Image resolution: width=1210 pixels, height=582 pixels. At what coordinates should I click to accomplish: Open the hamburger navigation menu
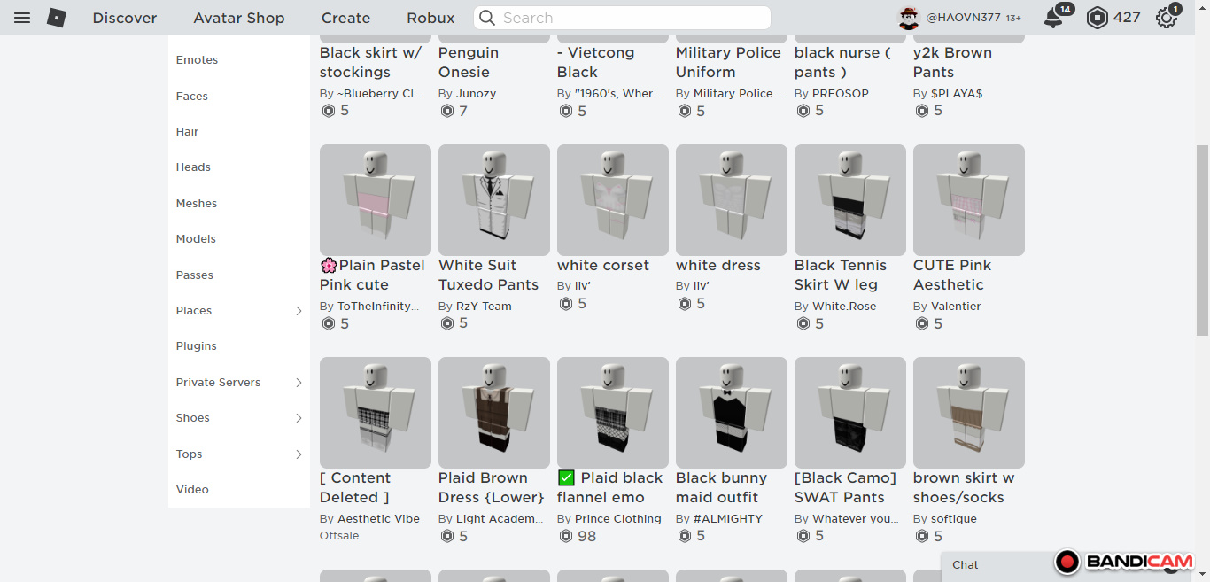point(22,18)
